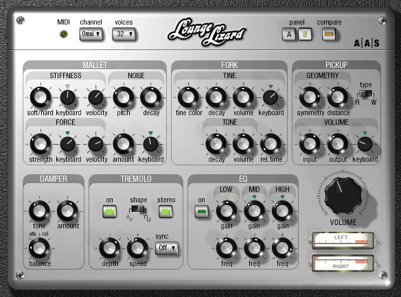Expand the Tremolo sync Off dropdown

pyautogui.click(x=166, y=248)
